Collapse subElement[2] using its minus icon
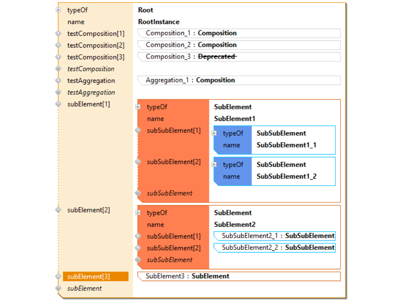Image resolution: width=404 pixels, height=303 pixels. pyautogui.click(x=58, y=210)
